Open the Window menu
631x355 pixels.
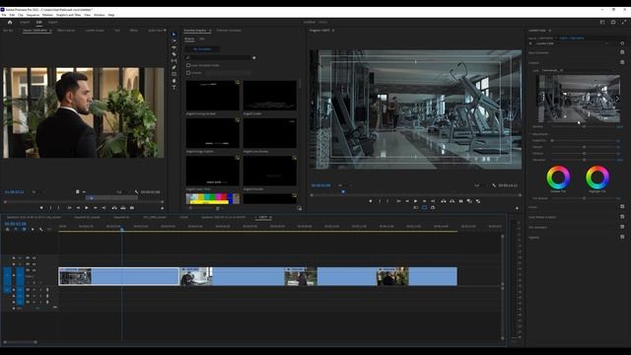click(99, 15)
